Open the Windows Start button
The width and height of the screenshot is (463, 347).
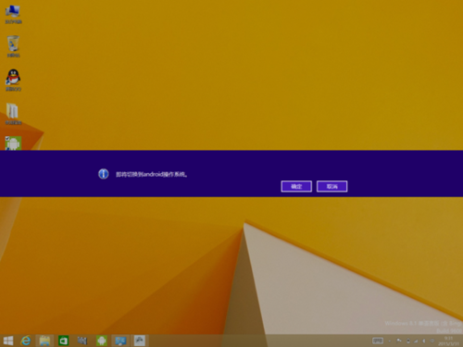[8, 341]
